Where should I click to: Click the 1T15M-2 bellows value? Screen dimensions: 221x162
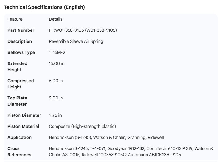coord(57,52)
